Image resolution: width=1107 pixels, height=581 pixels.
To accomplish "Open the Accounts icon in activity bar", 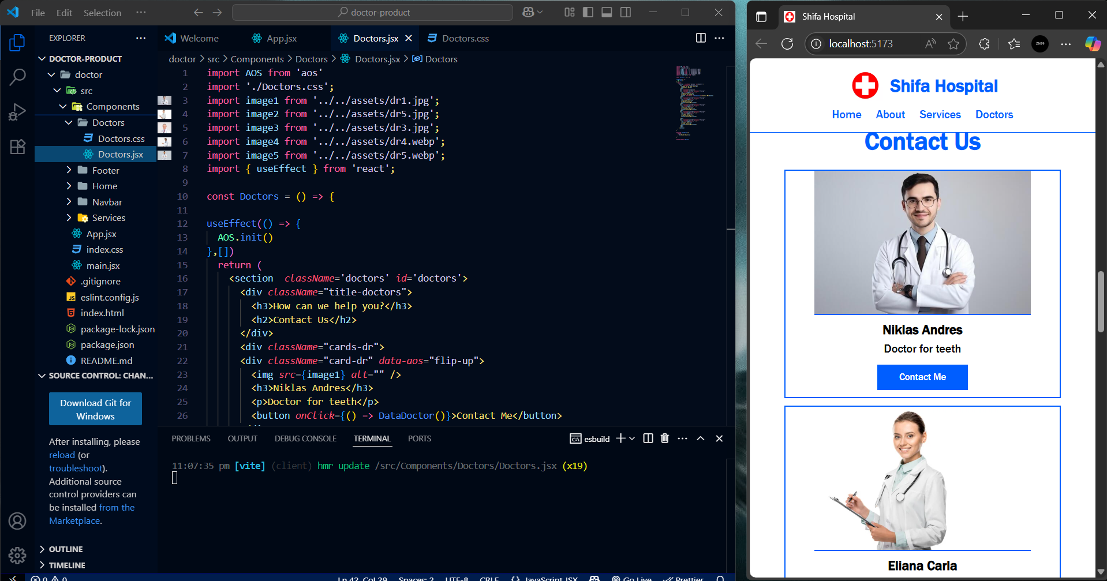I will coord(17,521).
